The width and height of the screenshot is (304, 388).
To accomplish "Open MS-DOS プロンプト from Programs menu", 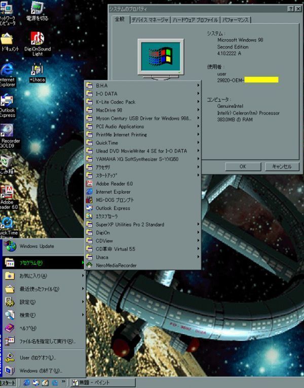I will pyautogui.click(x=143, y=200).
